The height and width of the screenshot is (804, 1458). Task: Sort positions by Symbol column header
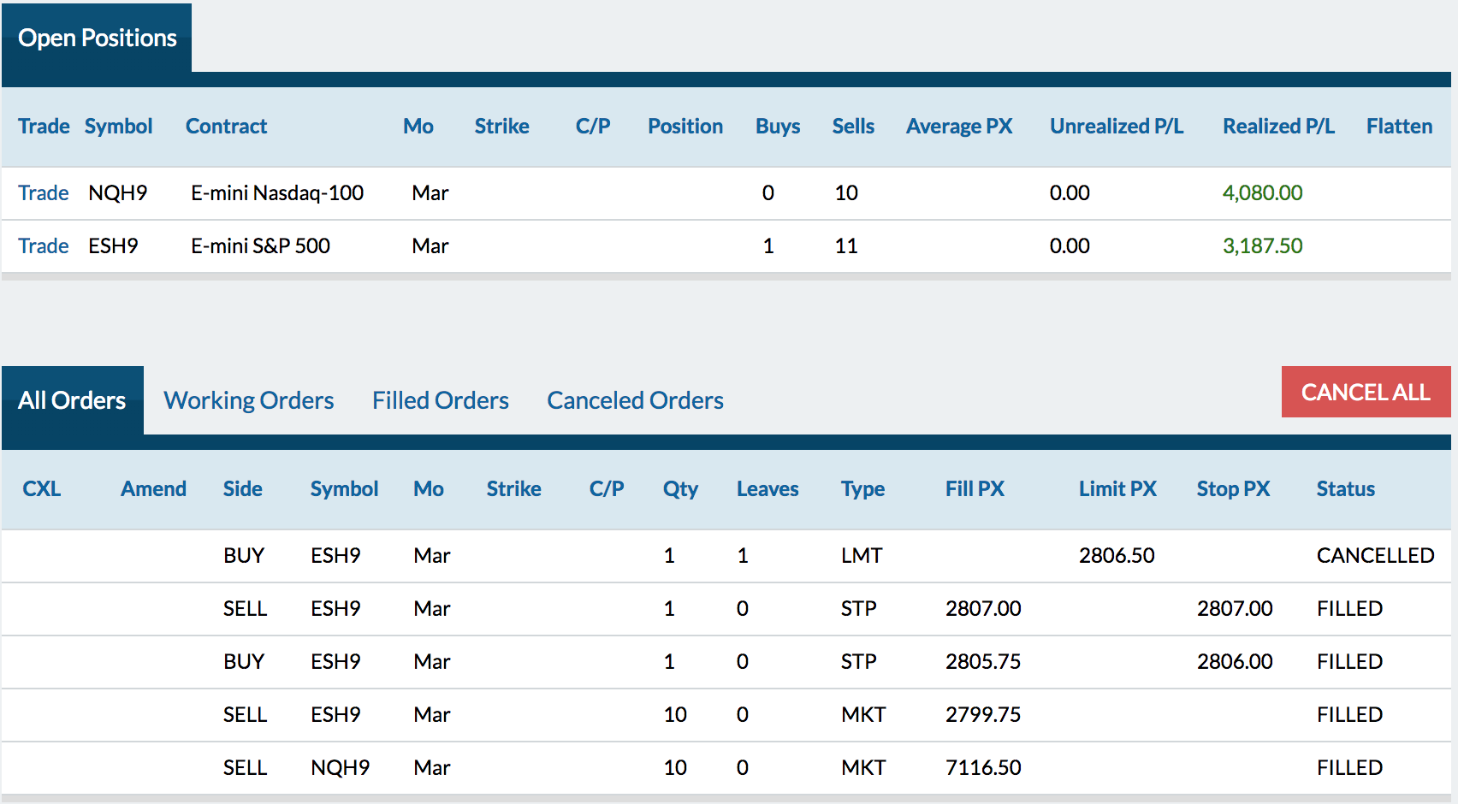(x=118, y=126)
